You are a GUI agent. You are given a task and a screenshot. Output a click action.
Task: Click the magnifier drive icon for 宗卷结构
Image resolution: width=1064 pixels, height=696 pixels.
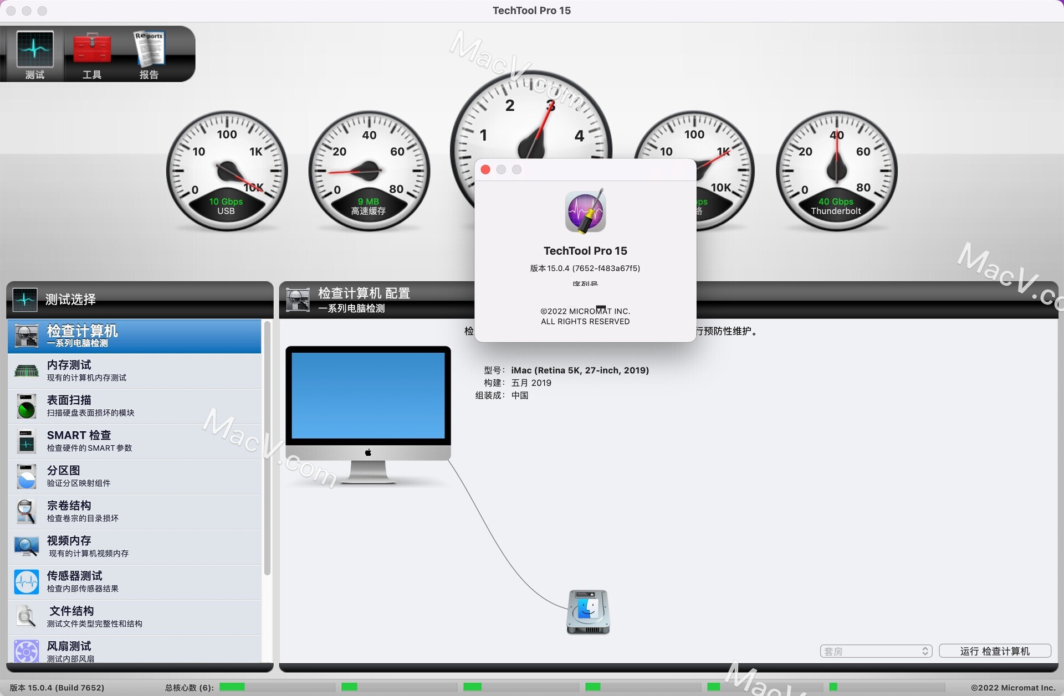pos(26,512)
